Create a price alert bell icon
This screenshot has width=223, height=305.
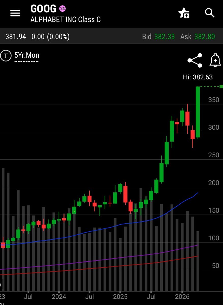(x=215, y=60)
